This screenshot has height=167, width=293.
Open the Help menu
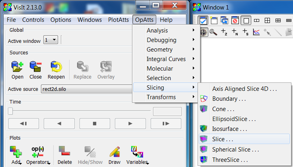tap(166, 19)
